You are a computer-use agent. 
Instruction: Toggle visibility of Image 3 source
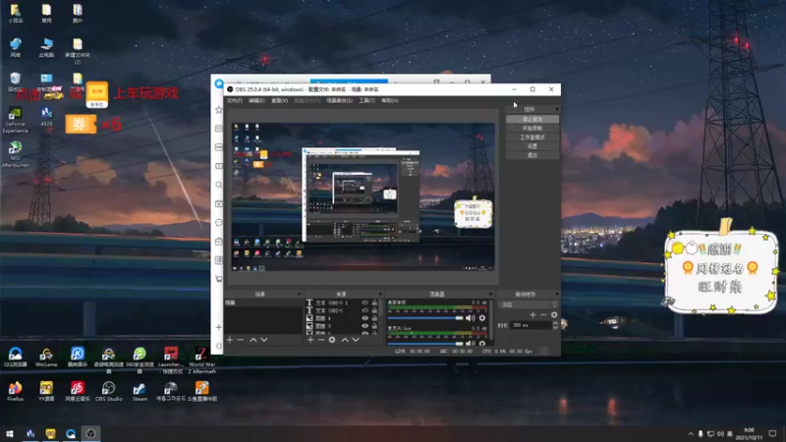(x=365, y=326)
